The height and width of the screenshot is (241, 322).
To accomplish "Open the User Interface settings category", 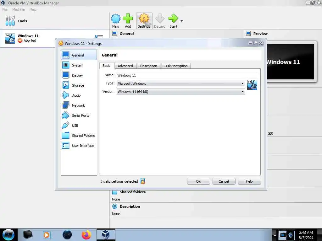I will 79,146.
